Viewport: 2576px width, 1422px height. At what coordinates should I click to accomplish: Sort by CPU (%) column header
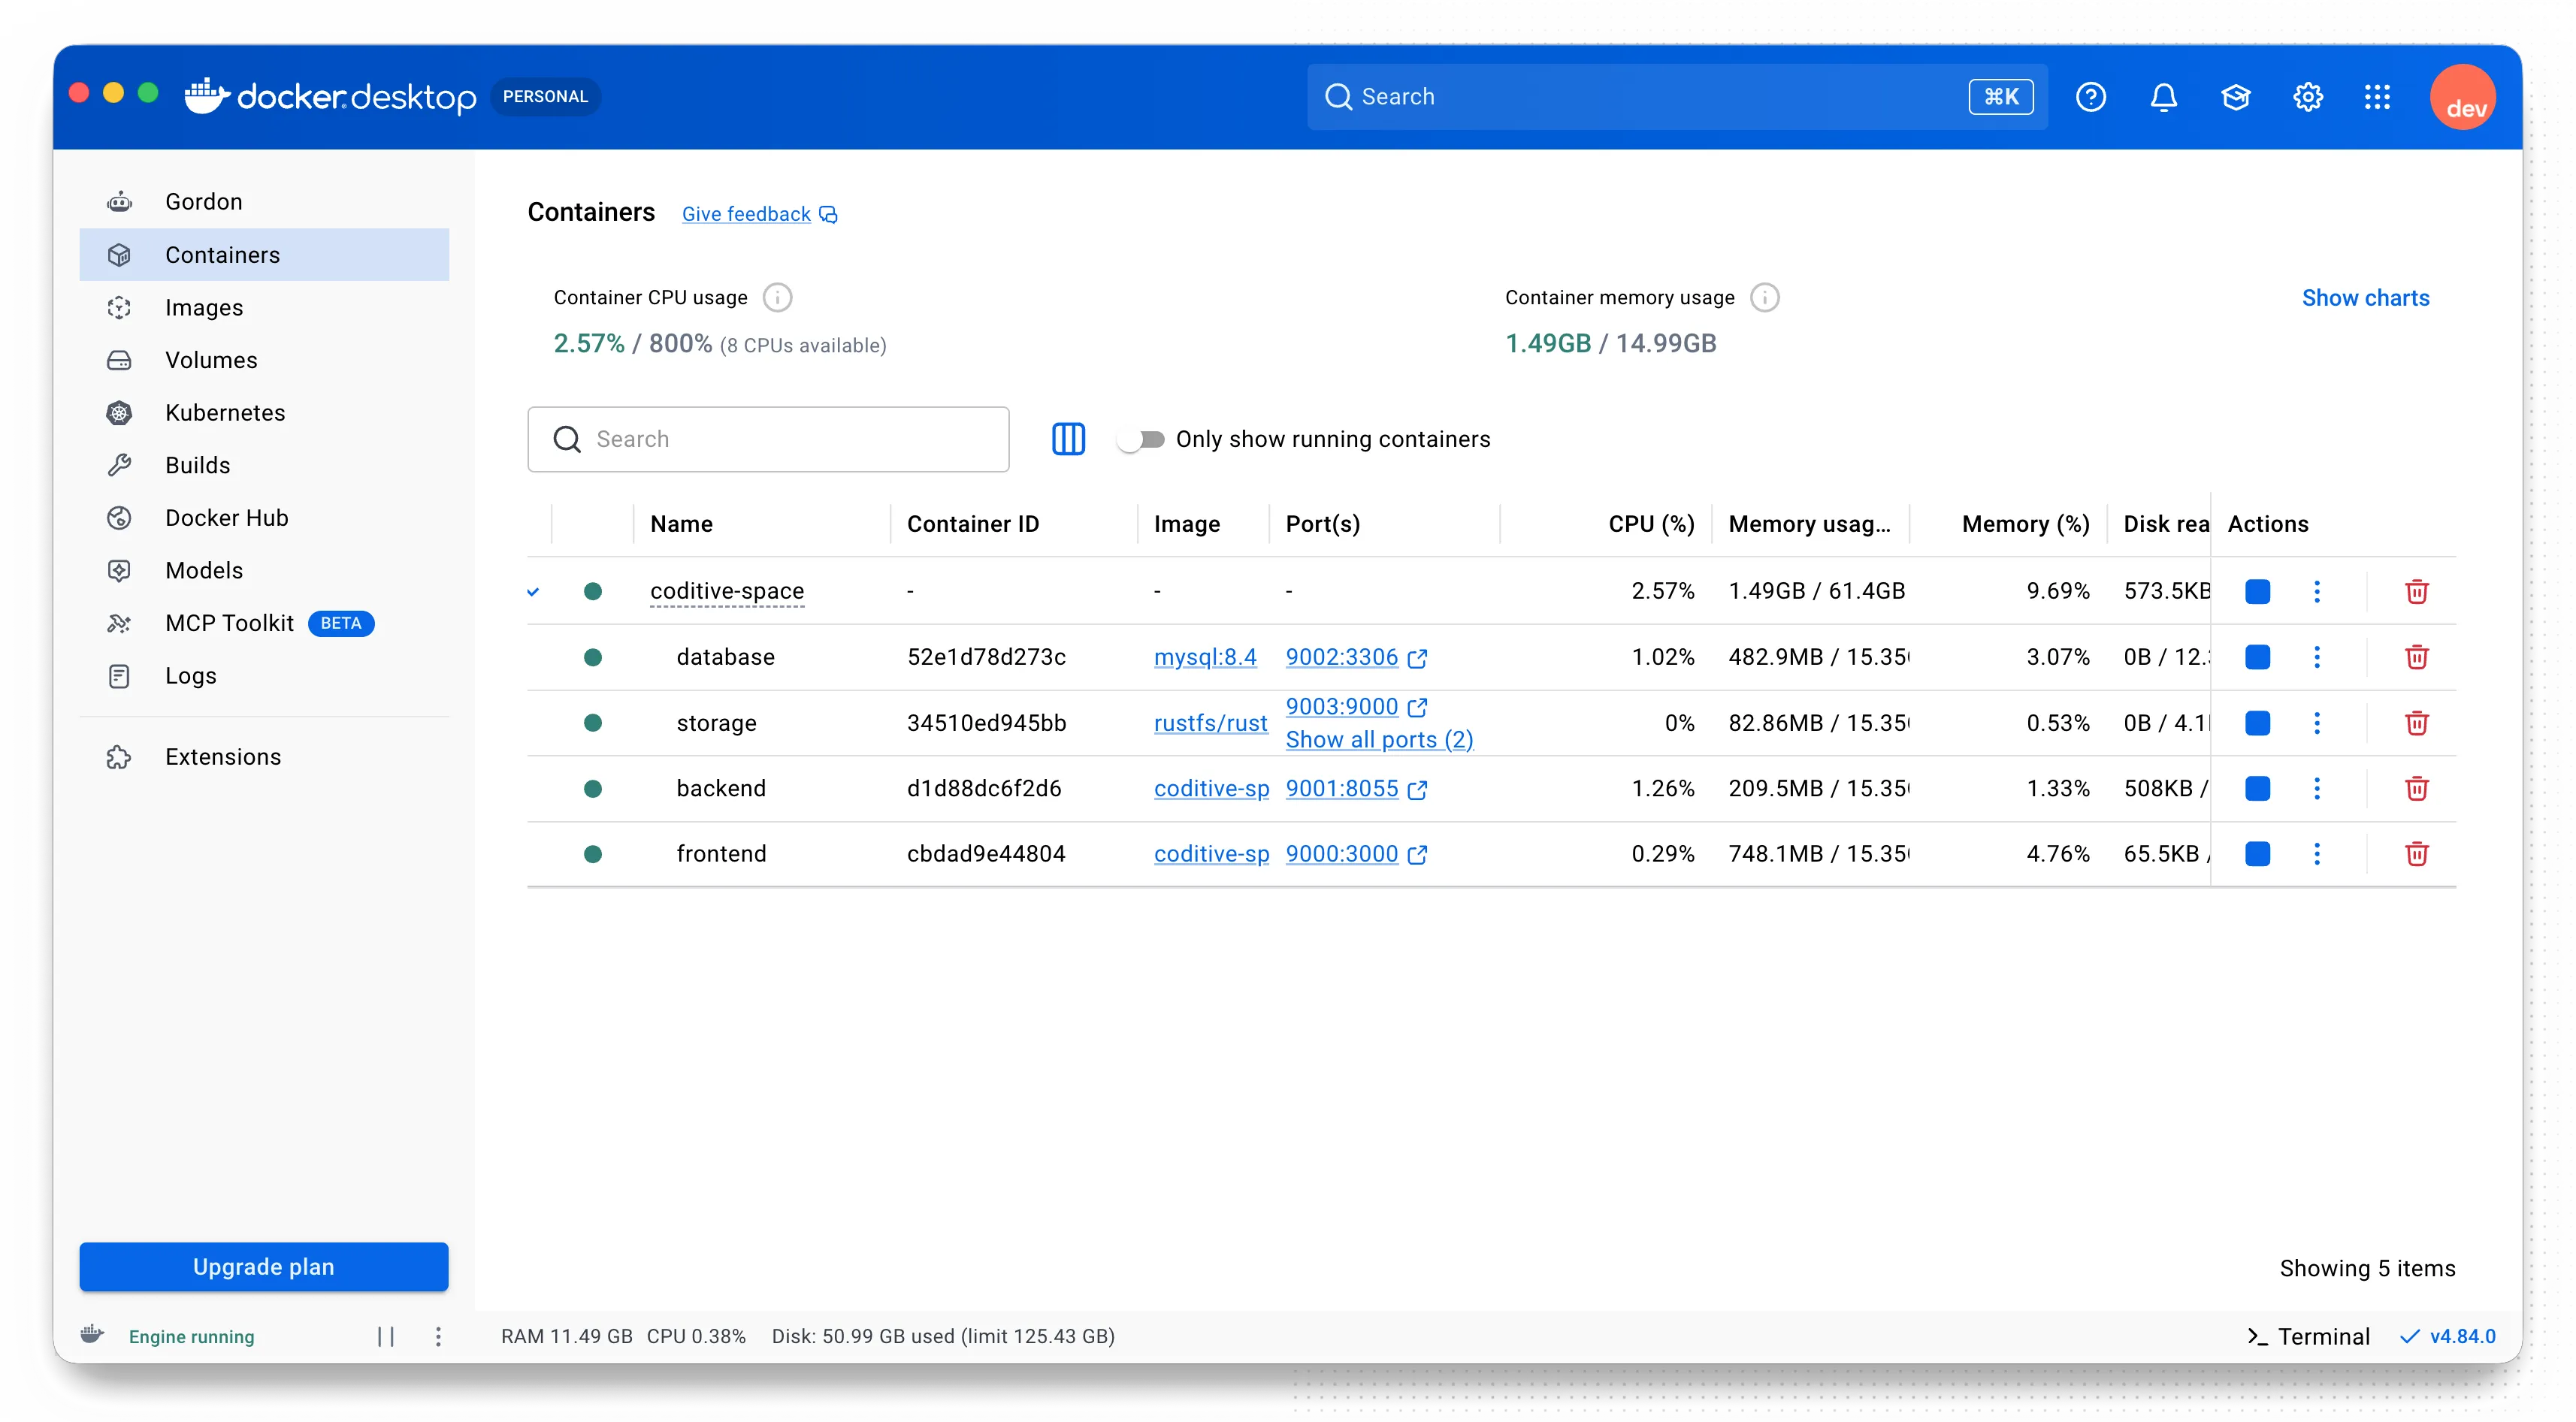(1651, 524)
